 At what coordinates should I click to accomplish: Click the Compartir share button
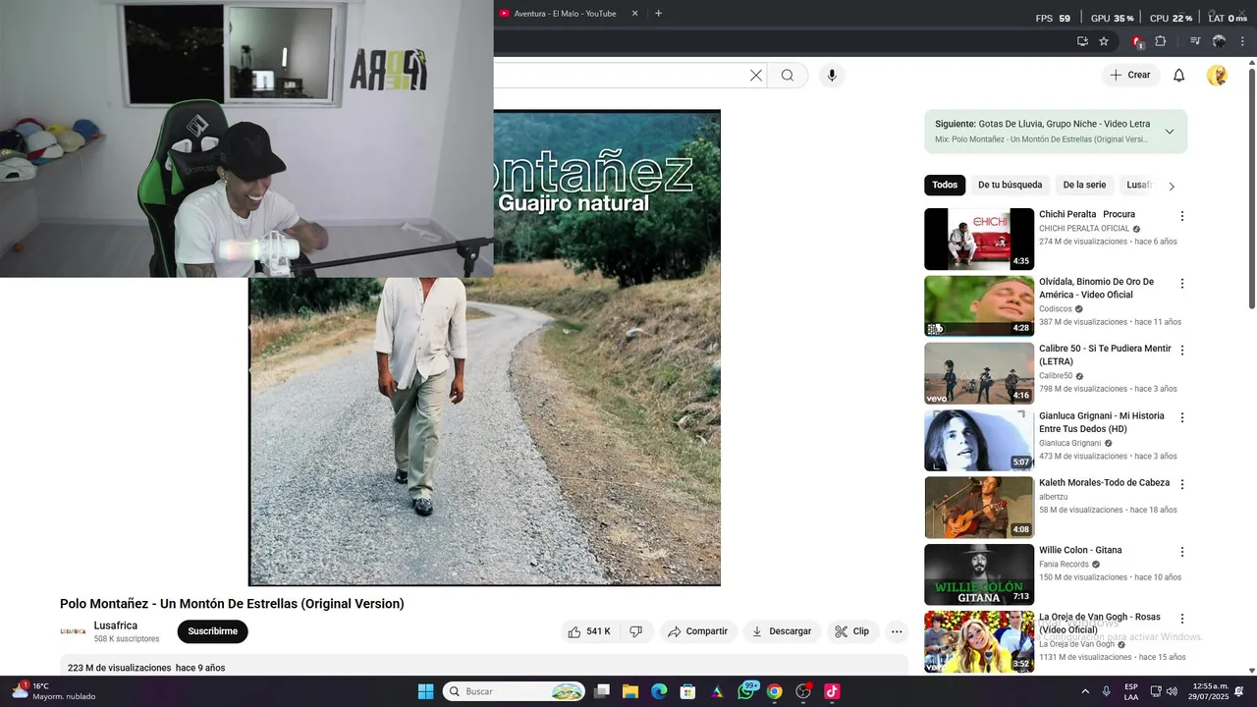[x=698, y=631]
